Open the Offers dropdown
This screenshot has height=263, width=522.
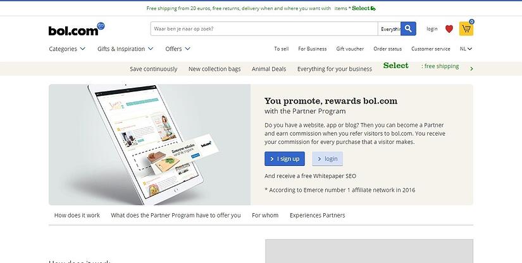tap(178, 49)
